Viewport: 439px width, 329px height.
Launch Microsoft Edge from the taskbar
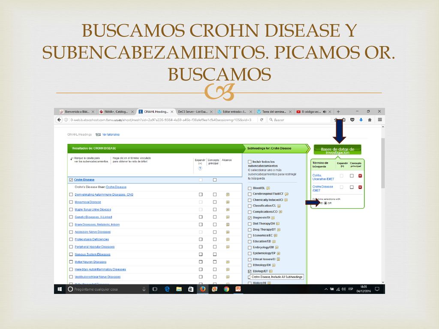click(x=167, y=289)
